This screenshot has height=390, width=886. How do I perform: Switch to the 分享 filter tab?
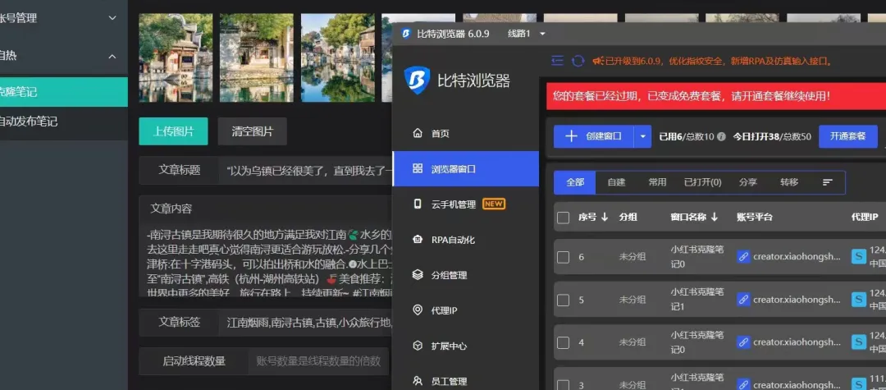pos(747,182)
